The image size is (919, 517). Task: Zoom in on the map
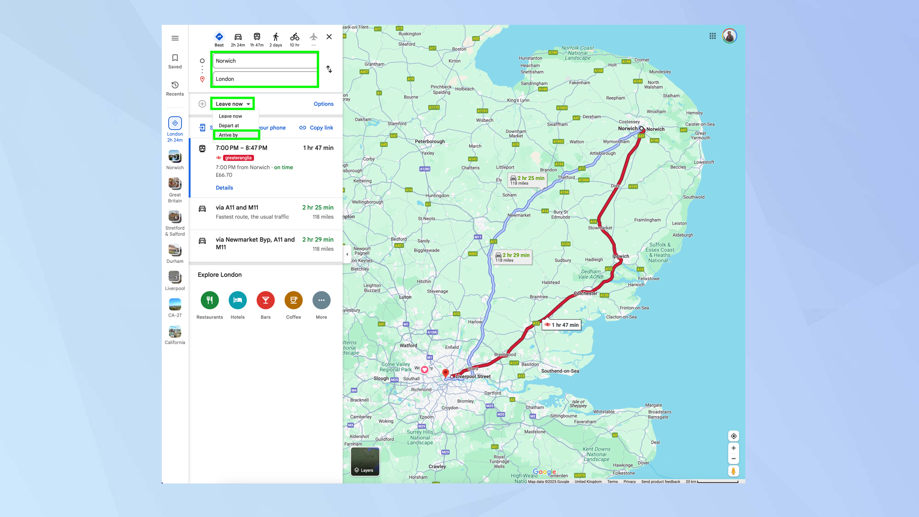pyautogui.click(x=733, y=448)
